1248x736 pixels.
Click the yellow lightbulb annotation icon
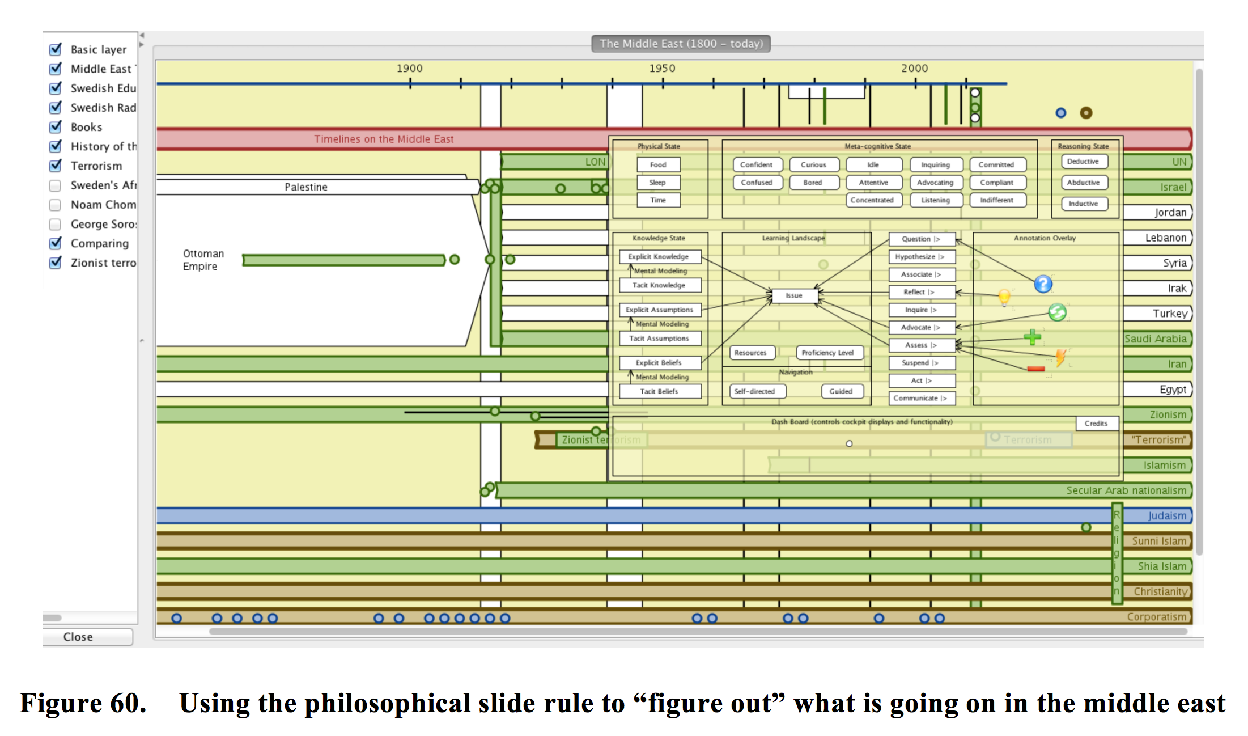point(1004,297)
